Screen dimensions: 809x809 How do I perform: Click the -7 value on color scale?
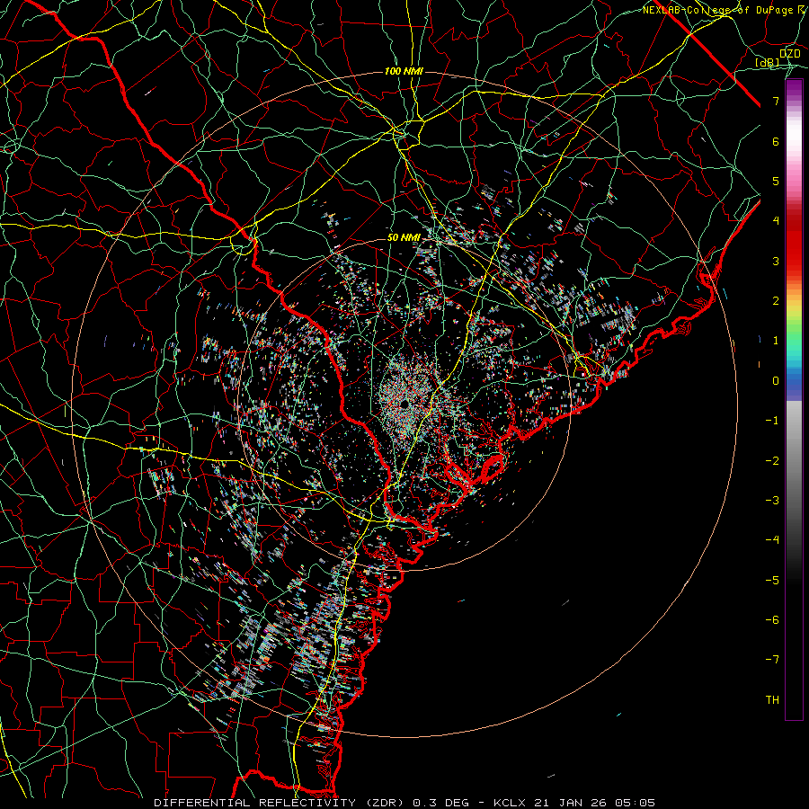point(772,660)
